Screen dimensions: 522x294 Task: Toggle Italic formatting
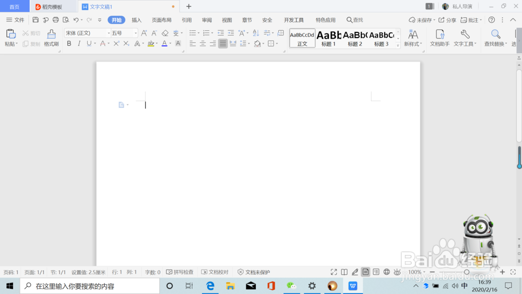tap(79, 43)
